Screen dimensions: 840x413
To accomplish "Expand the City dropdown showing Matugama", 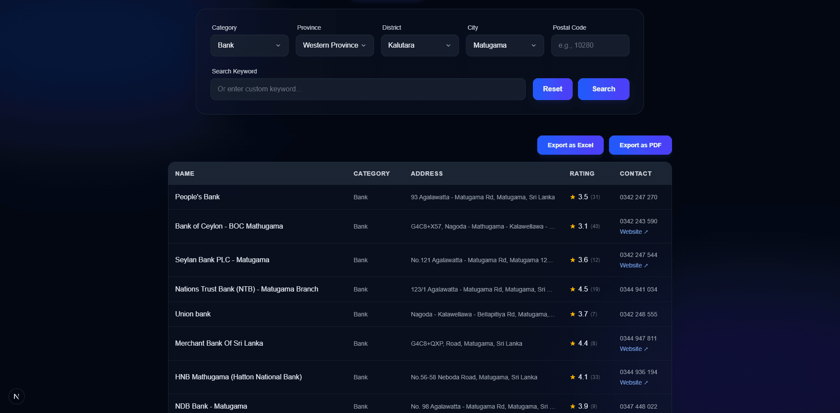I will pyautogui.click(x=505, y=45).
